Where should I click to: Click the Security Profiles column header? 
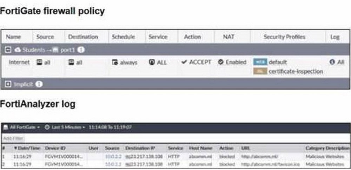(x=285, y=37)
